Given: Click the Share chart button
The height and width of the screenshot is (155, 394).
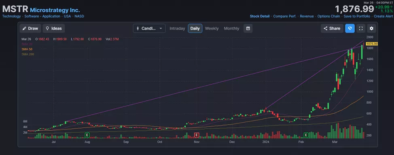Looking at the screenshot, I should pyautogui.click(x=332, y=28).
